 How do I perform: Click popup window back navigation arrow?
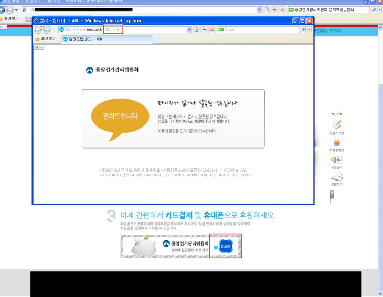[39, 30]
